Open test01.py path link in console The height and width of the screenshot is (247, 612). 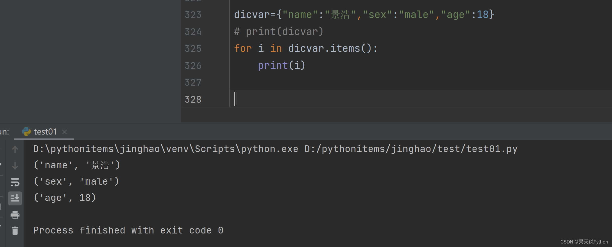click(411, 149)
